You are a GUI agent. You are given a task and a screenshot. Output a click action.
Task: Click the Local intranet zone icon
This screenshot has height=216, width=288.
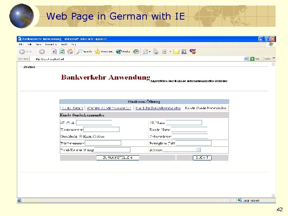point(240,200)
